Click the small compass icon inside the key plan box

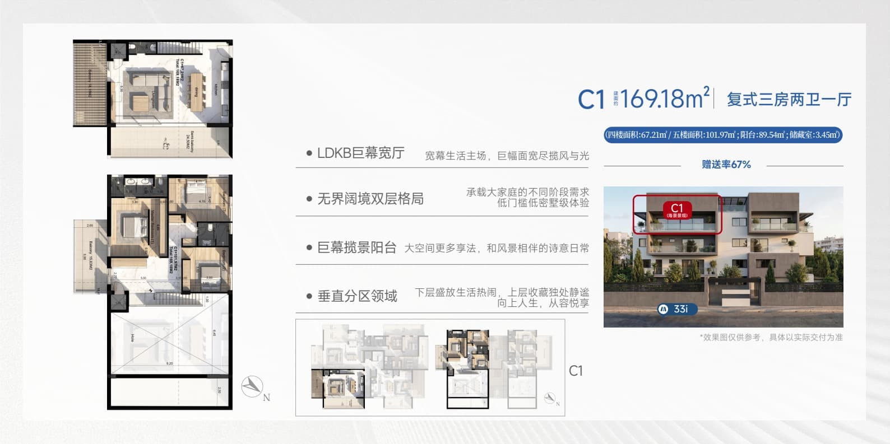click(x=551, y=399)
